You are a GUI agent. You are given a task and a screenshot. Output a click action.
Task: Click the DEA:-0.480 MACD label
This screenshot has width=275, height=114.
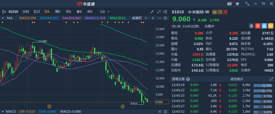coord(48,112)
